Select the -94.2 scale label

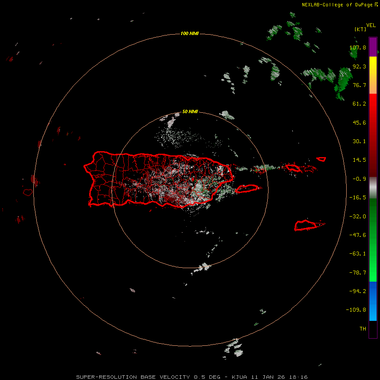click(358, 291)
